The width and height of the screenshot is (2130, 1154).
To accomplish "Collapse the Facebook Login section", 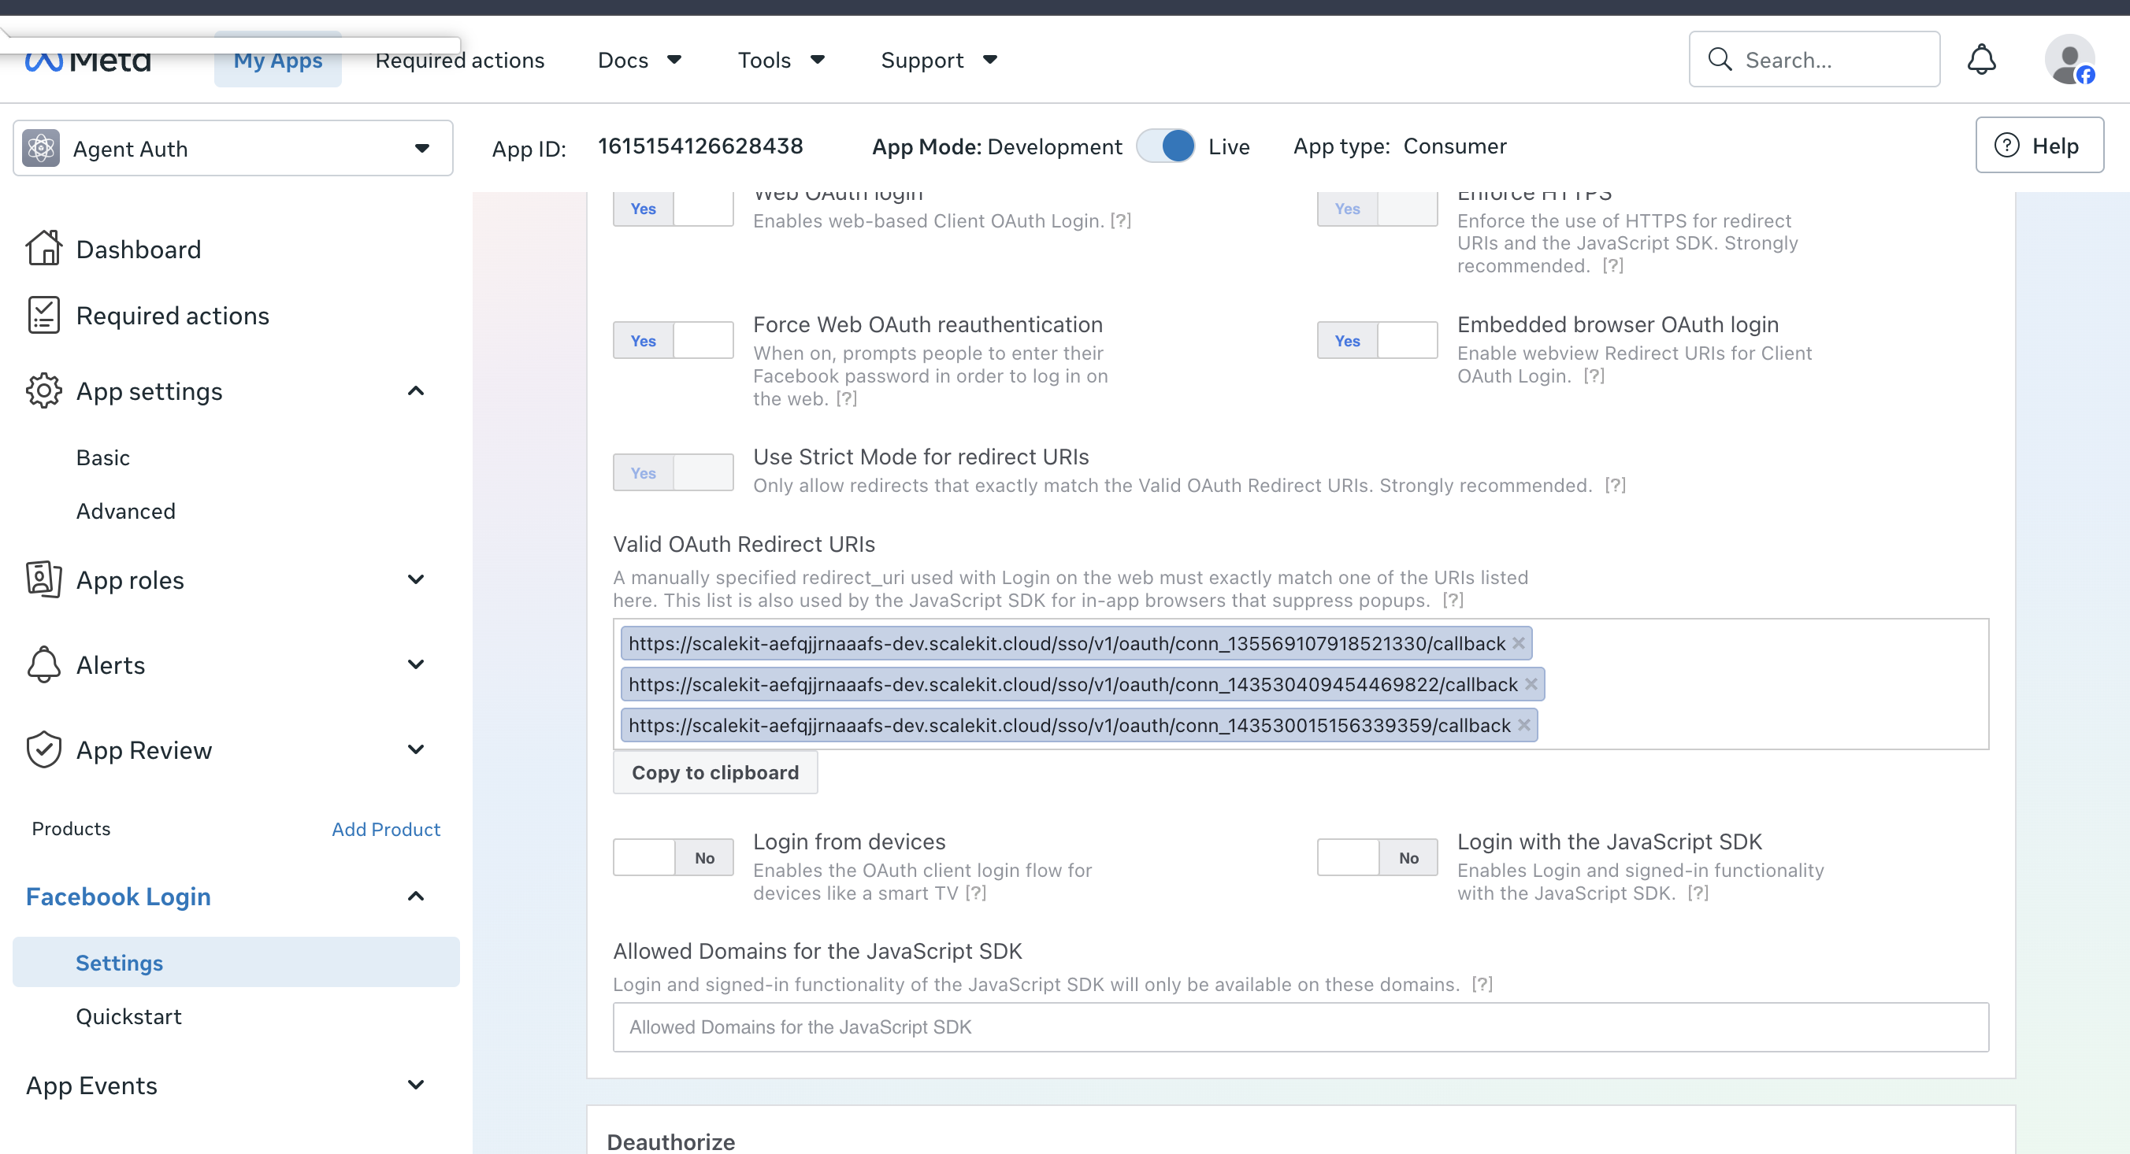I will 416,896.
